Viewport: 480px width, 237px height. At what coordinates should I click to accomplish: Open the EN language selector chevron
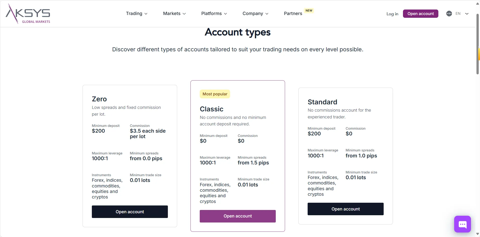pos(467,14)
